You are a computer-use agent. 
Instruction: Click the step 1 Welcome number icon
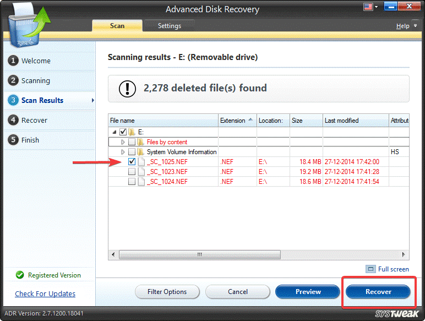(x=13, y=61)
